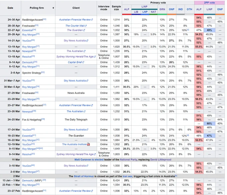Click the Interview mode column header
227x195 pixels.
[x=104, y=8]
